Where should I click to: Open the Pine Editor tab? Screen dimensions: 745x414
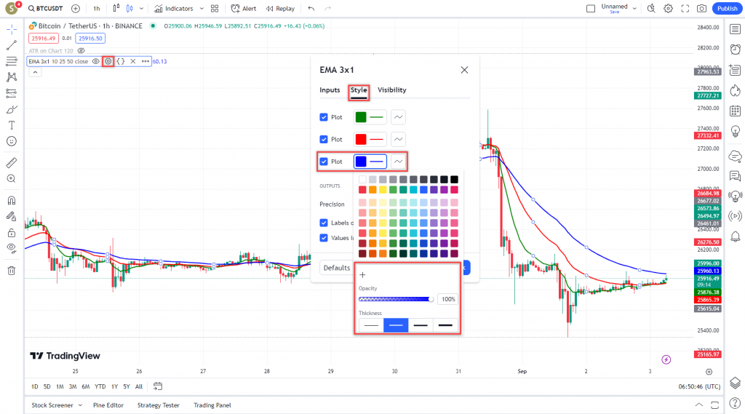[x=108, y=405]
